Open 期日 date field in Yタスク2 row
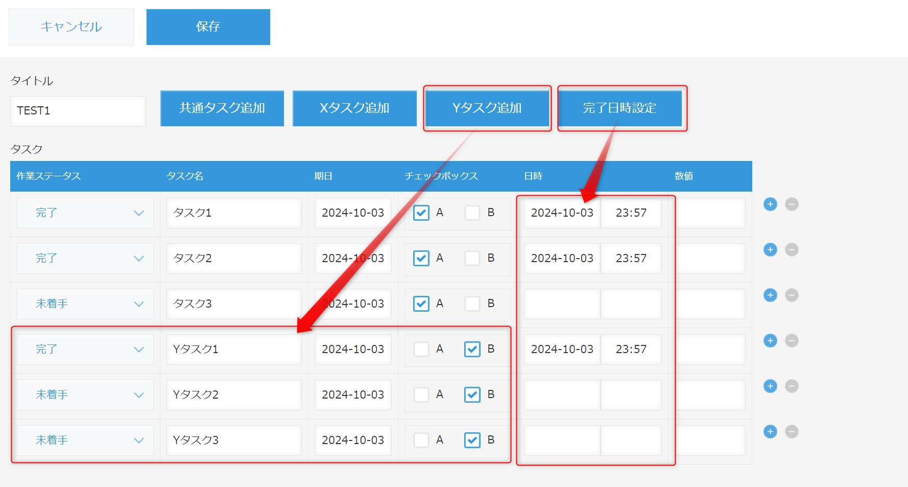The image size is (908, 487). click(353, 395)
